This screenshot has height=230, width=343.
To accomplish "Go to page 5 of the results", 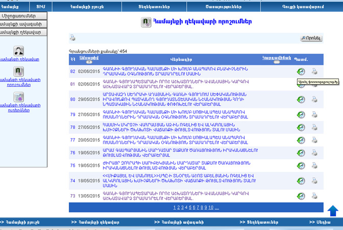I will (190, 207).
